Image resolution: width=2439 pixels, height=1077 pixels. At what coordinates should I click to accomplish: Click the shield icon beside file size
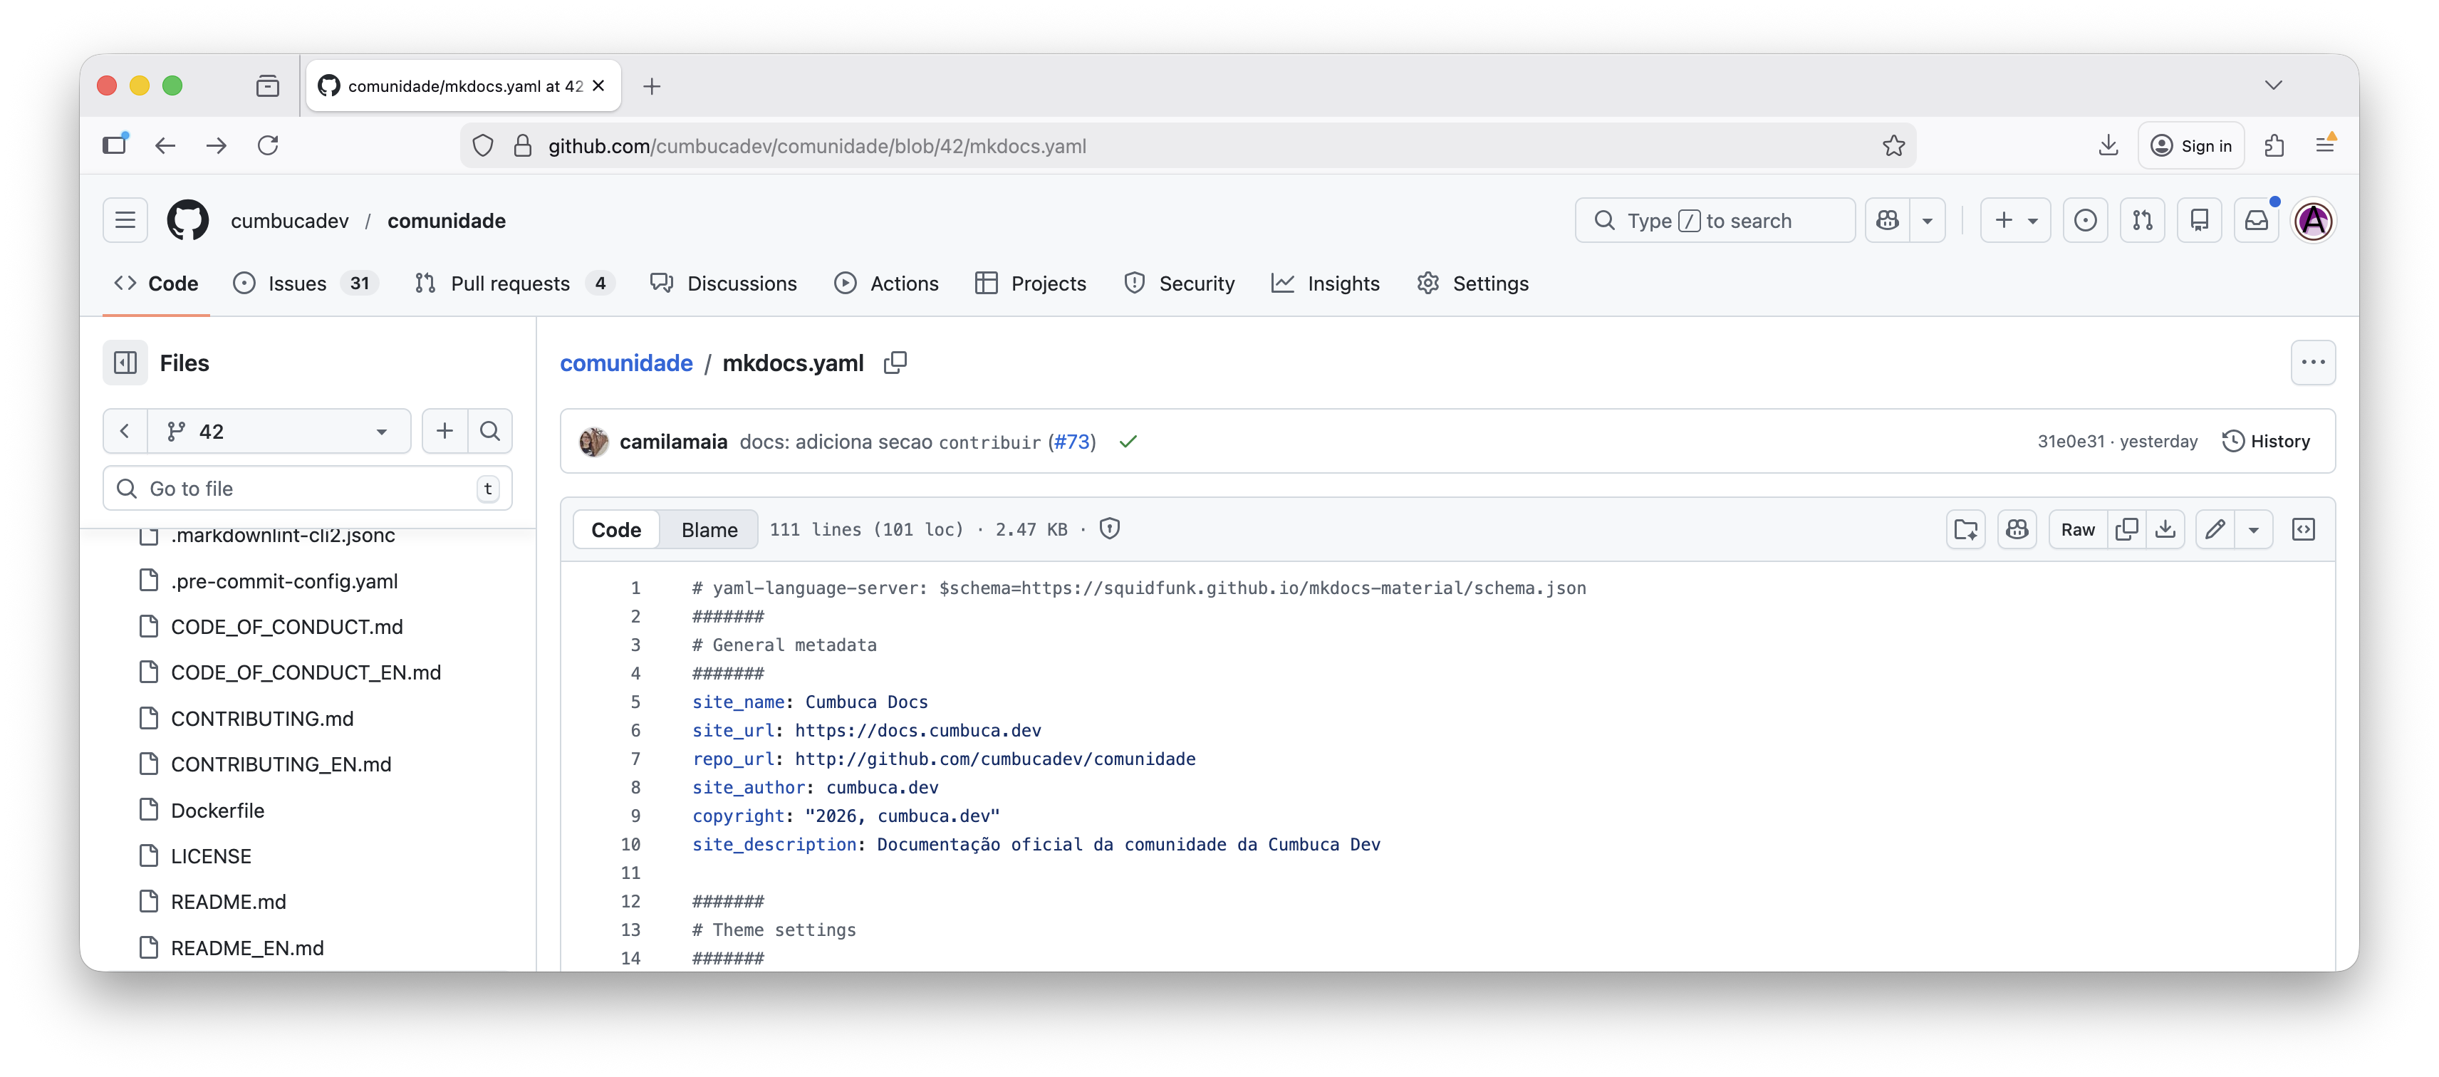(x=1110, y=529)
